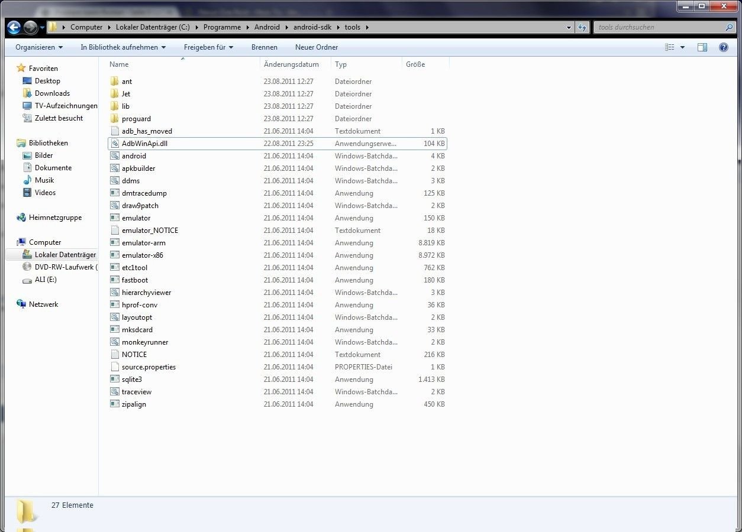The height and width of the screenshot is (532, 742).
Task: Click the 'Neuer Ordner' button
Action: tap(317, 47)
